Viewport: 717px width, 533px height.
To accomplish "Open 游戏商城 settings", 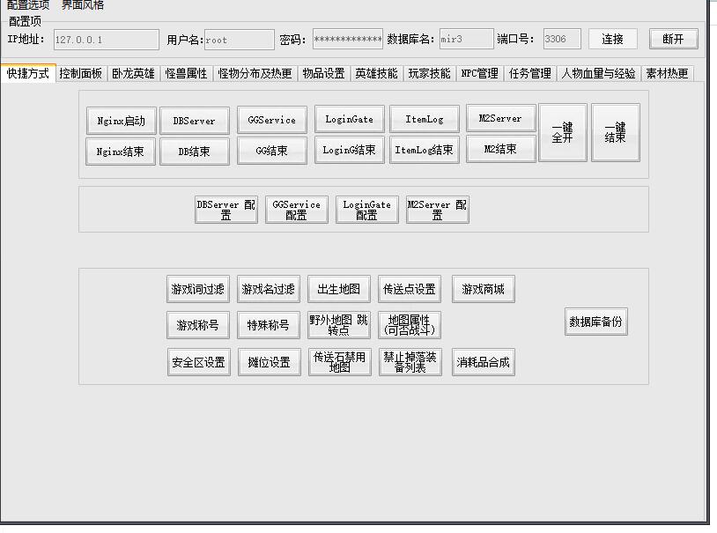I will coord(484,289).
